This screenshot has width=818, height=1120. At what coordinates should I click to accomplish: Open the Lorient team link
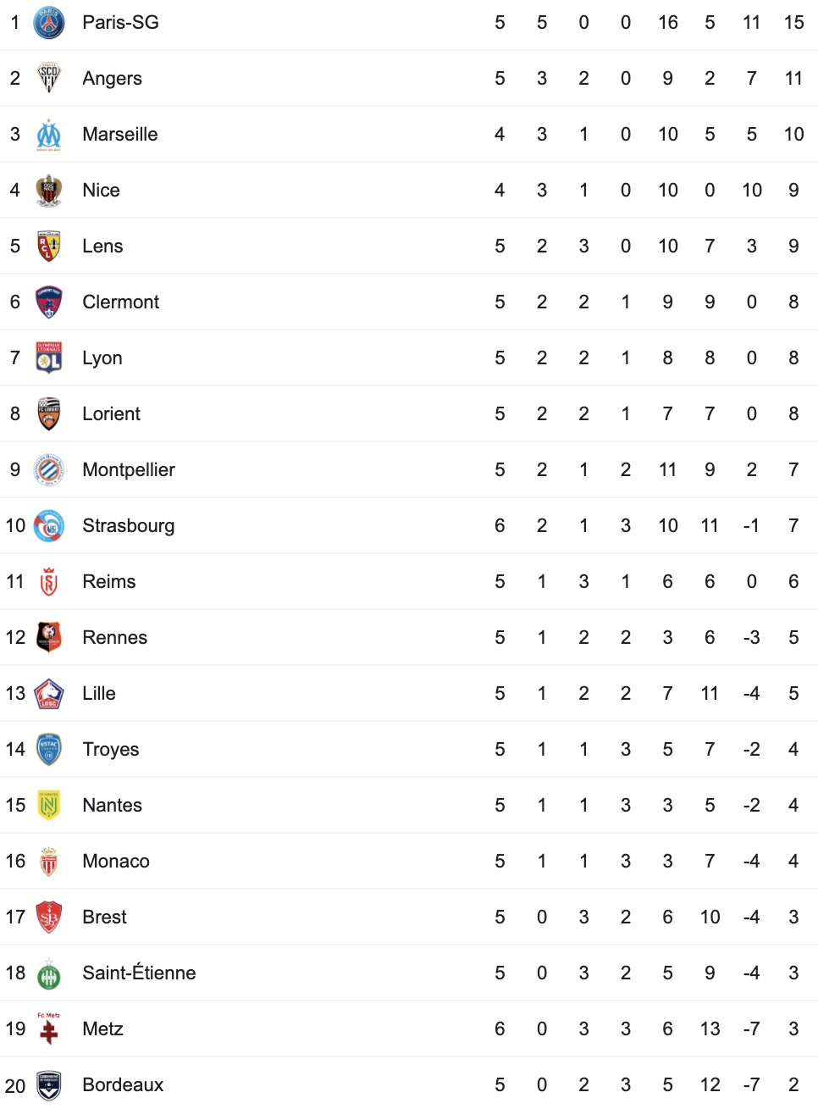click(x=112, y=414)
